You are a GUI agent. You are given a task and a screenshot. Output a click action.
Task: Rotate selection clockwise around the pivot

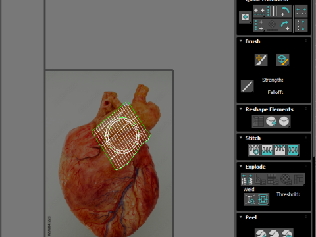coord(285,26)
